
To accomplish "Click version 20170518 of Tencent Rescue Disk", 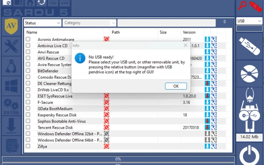I will coord(191,127).
